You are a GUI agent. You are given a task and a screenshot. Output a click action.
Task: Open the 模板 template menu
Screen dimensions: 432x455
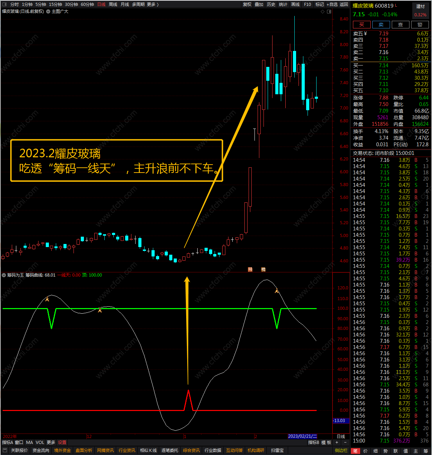point(326,443)
